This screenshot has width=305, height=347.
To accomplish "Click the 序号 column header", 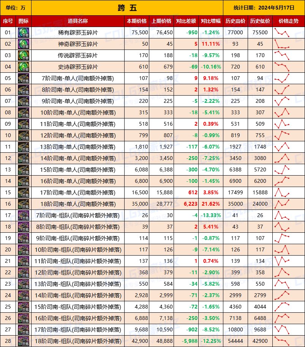I will [x=8, y=21].
